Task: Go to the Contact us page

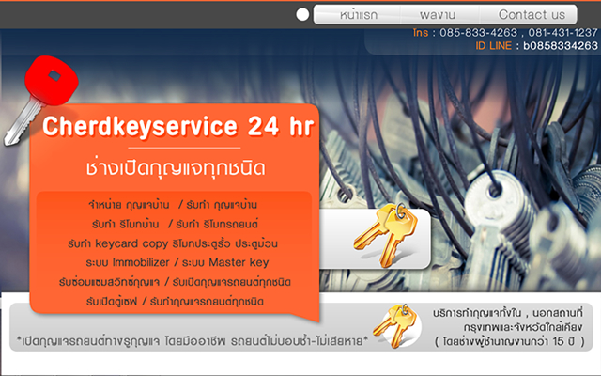Action: (532, 15)
